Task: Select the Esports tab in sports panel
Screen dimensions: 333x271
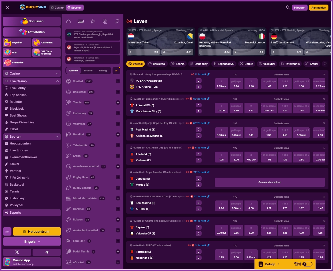Action: pyautogui.click(x=88, y=71)
